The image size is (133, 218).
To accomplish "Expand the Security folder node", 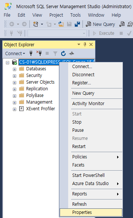I will point(14,76).
